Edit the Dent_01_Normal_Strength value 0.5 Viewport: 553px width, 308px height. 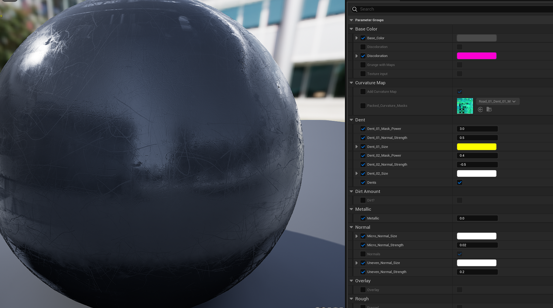pyautogui.click(x=477, y=138)
